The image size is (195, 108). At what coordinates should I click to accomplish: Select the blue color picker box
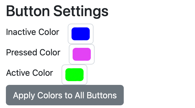tap(80, 34)
